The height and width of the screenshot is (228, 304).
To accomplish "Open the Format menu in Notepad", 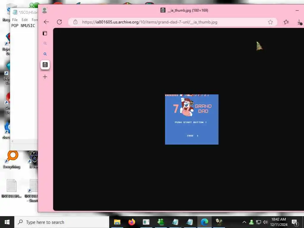I will pos(34,20).
